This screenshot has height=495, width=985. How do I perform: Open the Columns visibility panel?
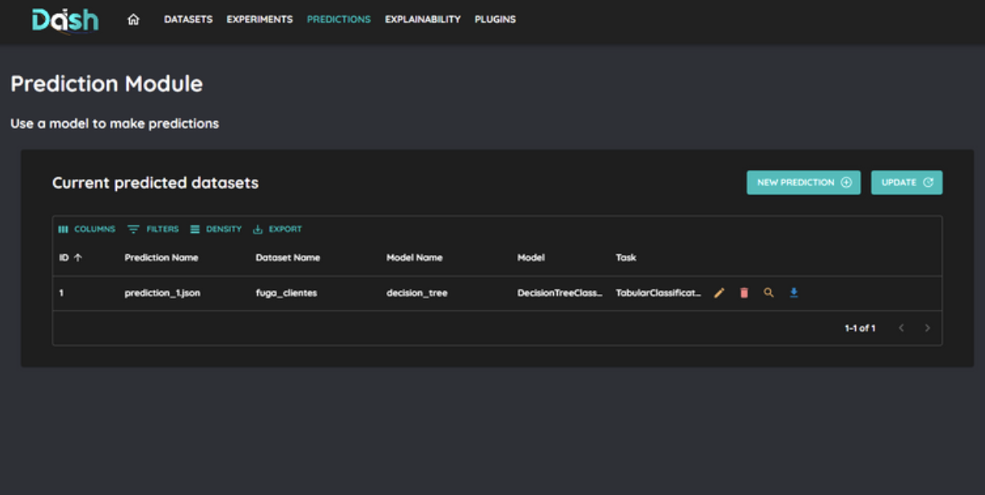87,230
